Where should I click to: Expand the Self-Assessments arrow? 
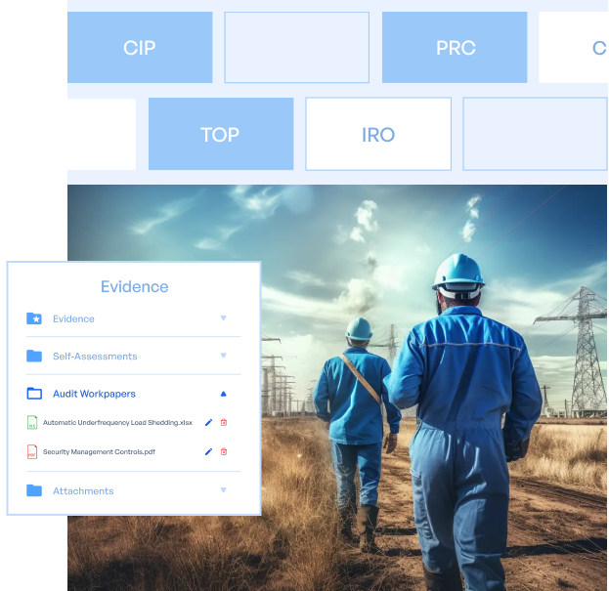(223, 356)
